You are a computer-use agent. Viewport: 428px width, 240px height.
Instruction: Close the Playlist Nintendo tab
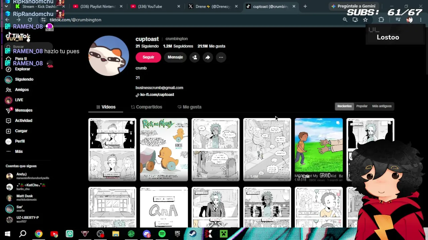[x=121, y=6]
